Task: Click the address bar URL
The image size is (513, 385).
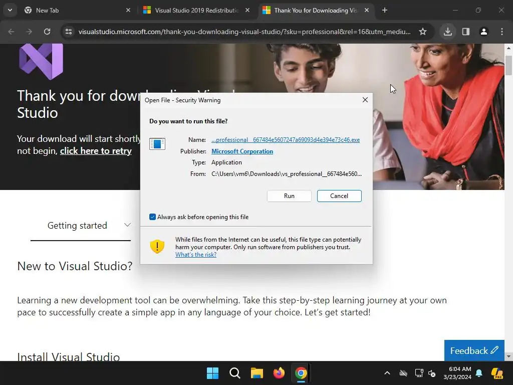Action: coord(244,32)
